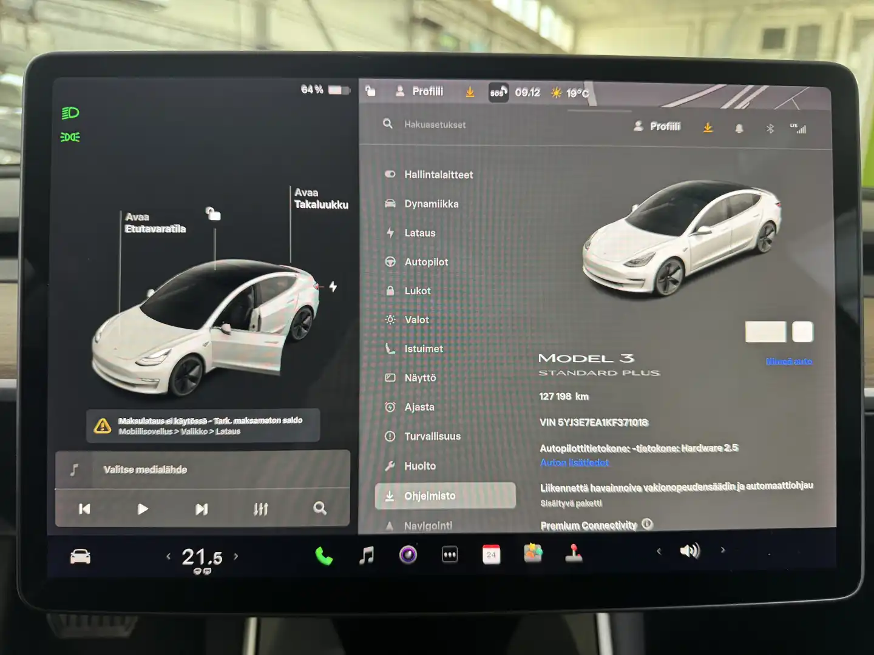Tap the 64 % battery indicator
The height and width of the screenshot is (655, 874).
coord(326,90)
